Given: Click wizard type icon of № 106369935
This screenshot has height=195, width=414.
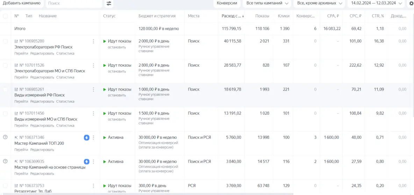Looking at the screenshot, I should 16,162.
